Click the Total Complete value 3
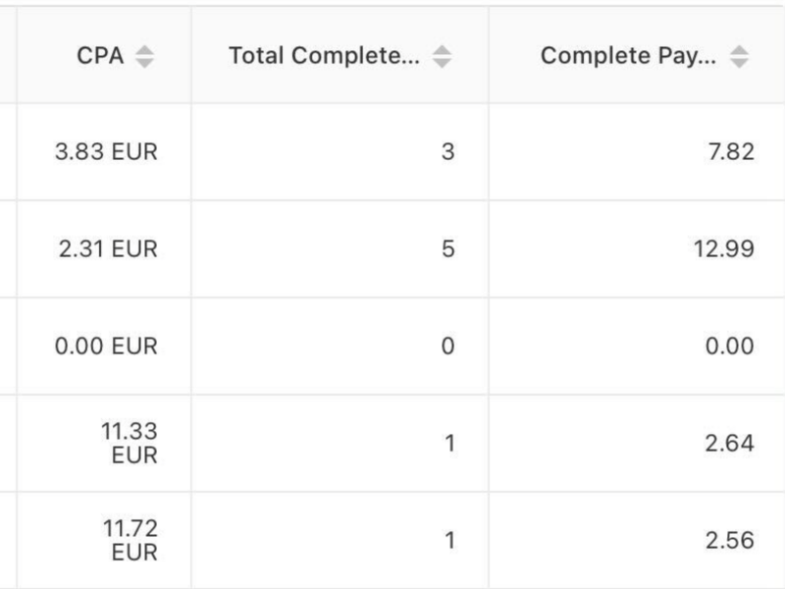The height and width of the screenshot is (589, 785). coord(448,152)
